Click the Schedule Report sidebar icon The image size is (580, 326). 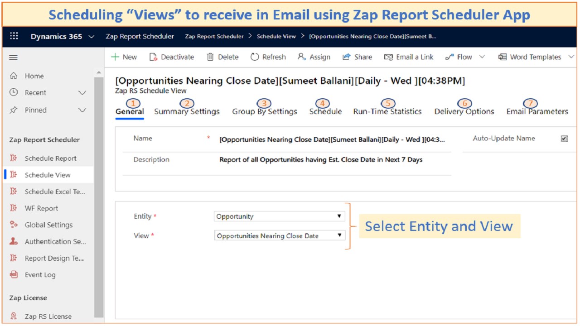point(14,158)
